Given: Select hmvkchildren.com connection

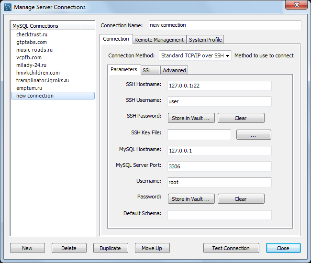Looking at the screenshot, I should coord(53,73).
